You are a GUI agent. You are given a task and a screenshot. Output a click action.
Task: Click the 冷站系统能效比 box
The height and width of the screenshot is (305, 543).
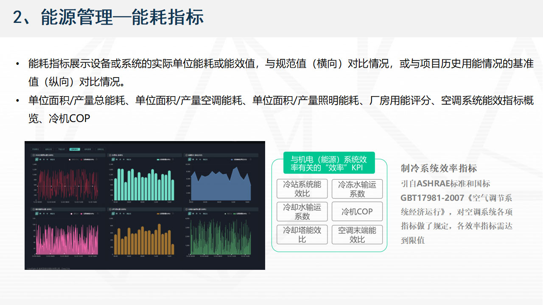click(302, 189)
